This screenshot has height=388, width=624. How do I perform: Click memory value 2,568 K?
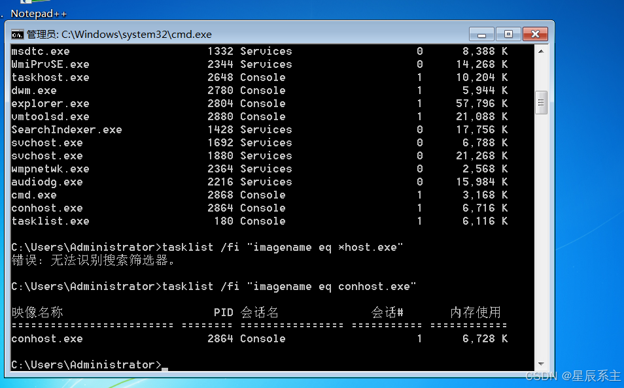[x=485, y=169]
